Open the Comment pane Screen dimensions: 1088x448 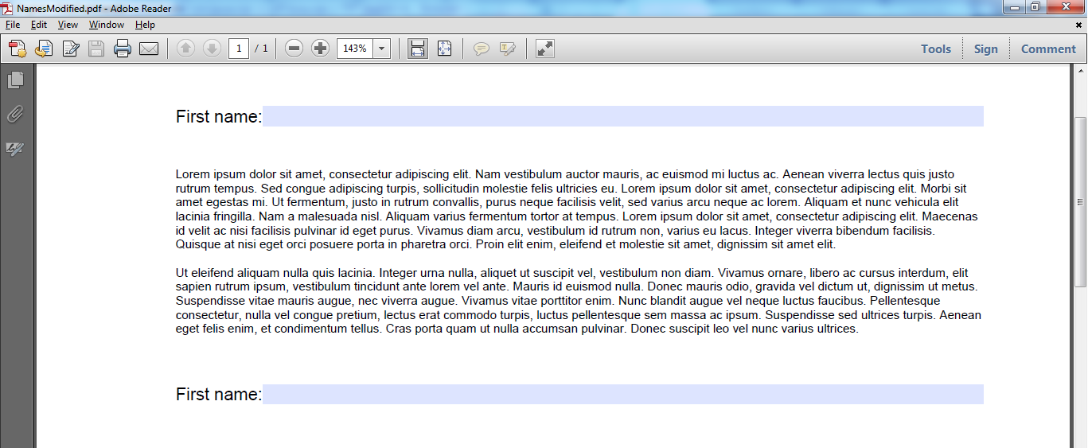point(1048,49)
